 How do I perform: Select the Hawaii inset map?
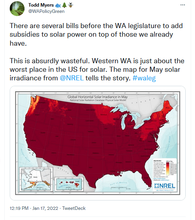(x=69, y=184)
